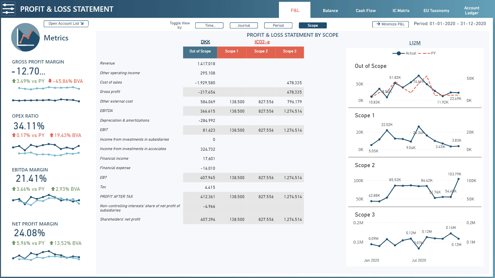Click the DKK column header link
The image size is (495, 278).
(x=205, y=42)
